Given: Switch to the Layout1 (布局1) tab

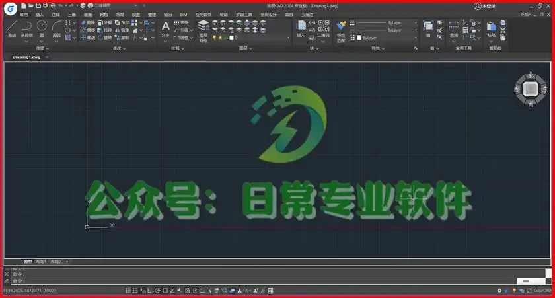Looking at the screenshot, I should click(x=41, y=262).
